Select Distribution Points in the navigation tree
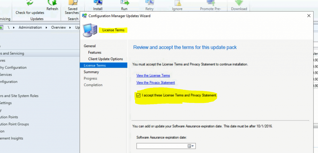This screenshot has height=153, width=318. pos(9,117)
